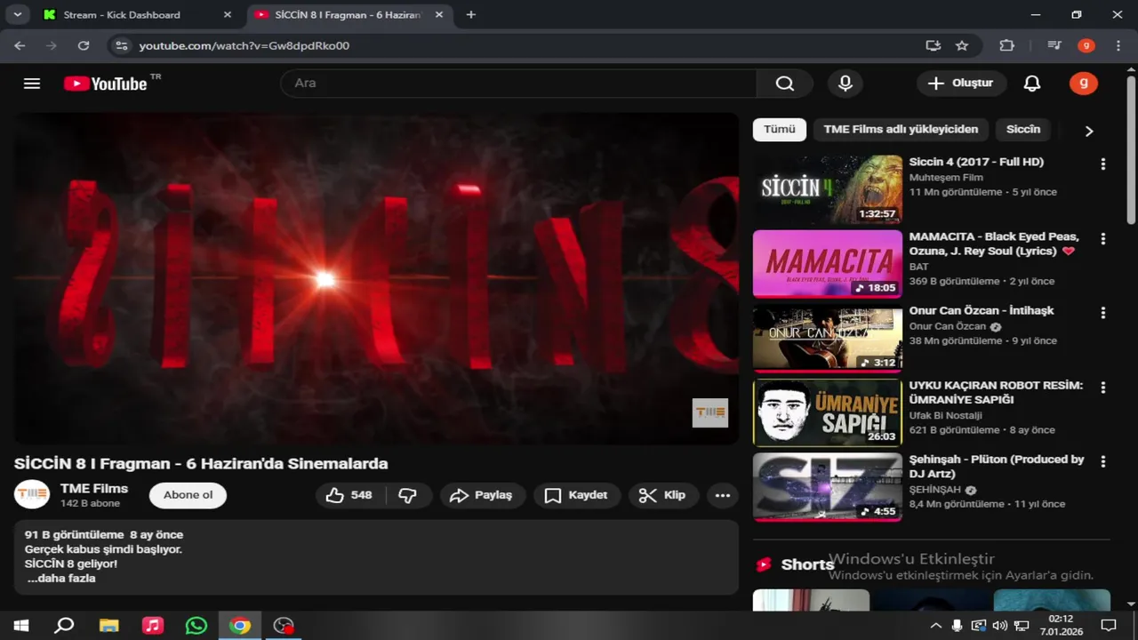Image resolution: width=1138 pixels, height=640 pixels.
Task: Open the notifications bell
Action: (x=1031, y=84)
